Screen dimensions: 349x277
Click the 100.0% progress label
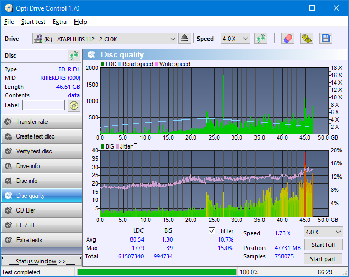(249, 272)
